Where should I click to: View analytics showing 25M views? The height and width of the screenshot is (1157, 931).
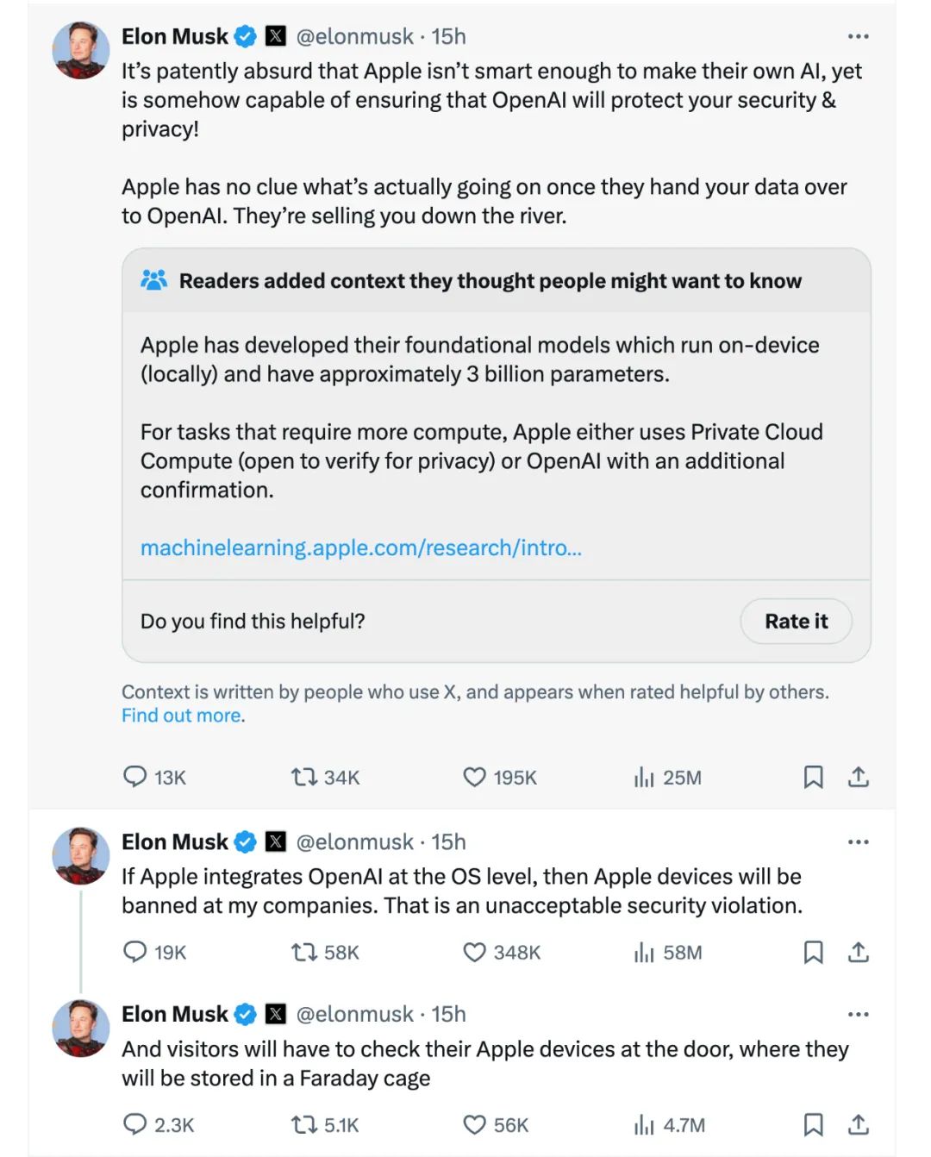pos(645,777)
